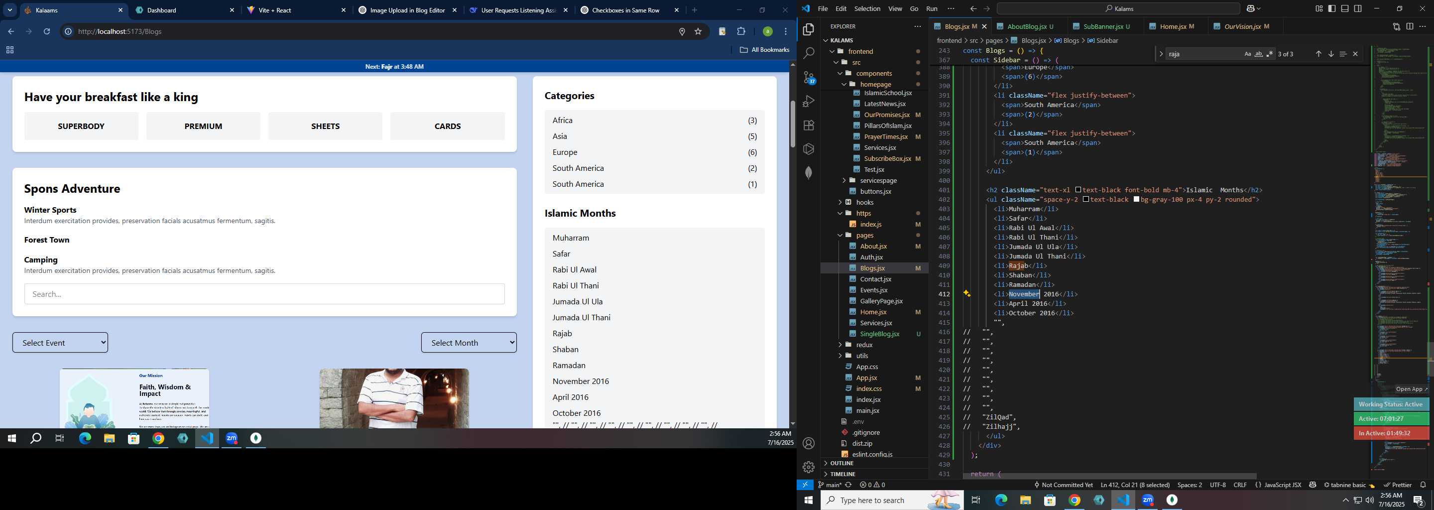Click Chrome reload page icon
Viewport: 1434px width, 510px height.
tap(47, 31)
